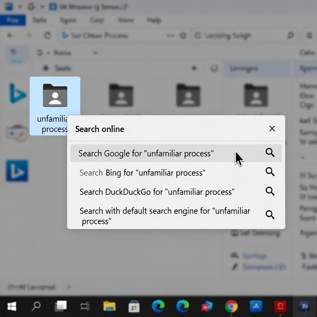Go back using the navigation back arrow
This screenshot has height=317, width=317.
(10, 36)
